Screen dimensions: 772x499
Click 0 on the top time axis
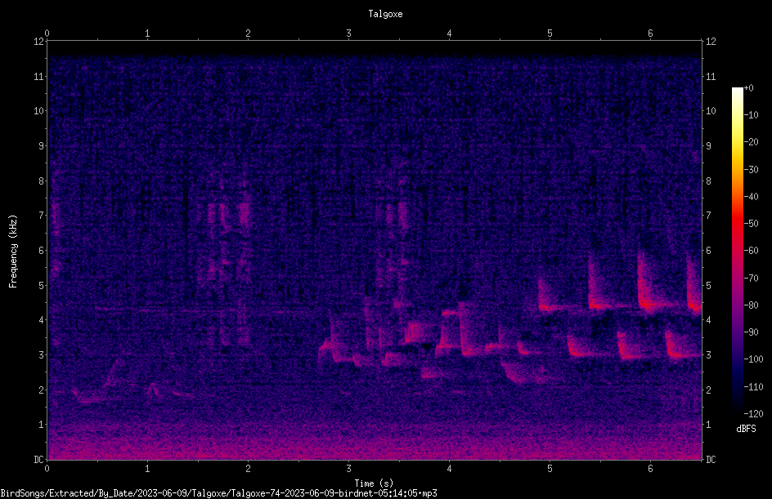click(x=47, y=33)
